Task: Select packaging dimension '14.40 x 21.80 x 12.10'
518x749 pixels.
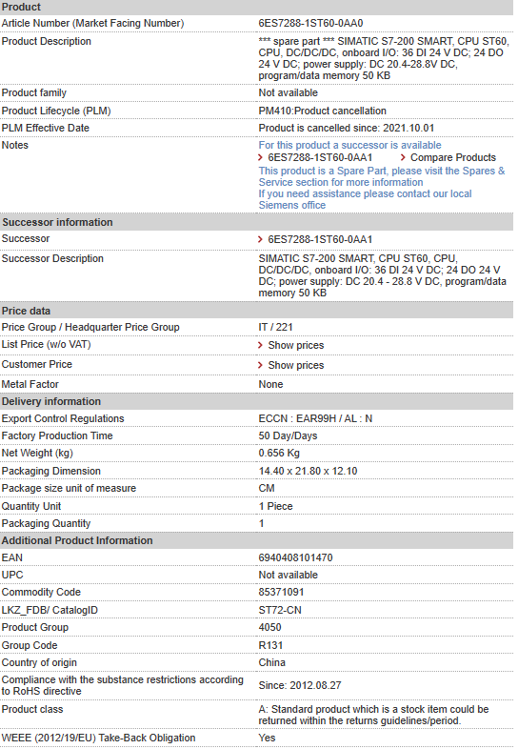Action: pos(308,471)
